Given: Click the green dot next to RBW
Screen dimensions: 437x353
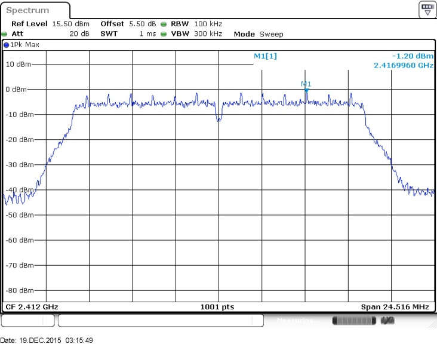Looking at the screenshot, I should 164,24.
